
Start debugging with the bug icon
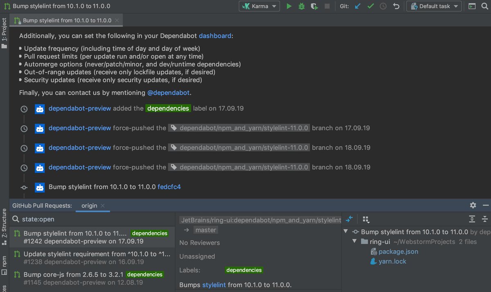302,6
